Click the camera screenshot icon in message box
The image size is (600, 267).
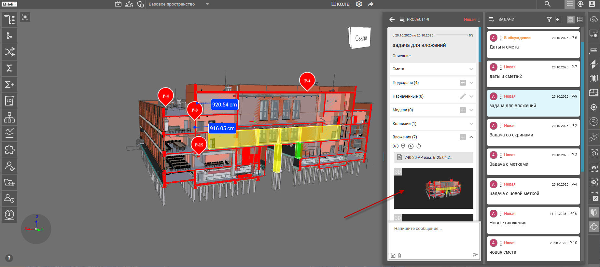(x=393, y=256)
